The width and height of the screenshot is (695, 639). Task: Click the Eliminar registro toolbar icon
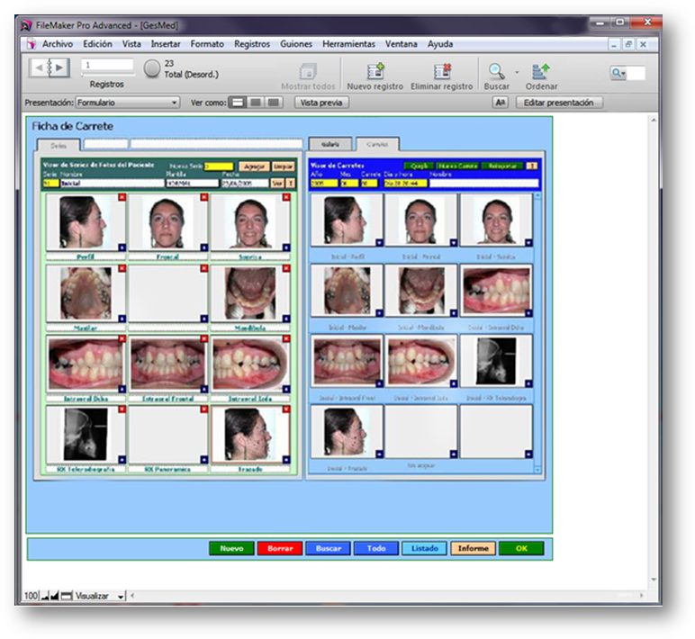pos(442,71)
